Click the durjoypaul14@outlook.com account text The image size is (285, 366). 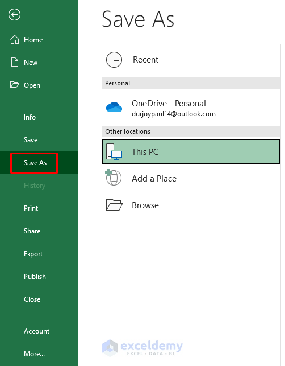[174, 114]
